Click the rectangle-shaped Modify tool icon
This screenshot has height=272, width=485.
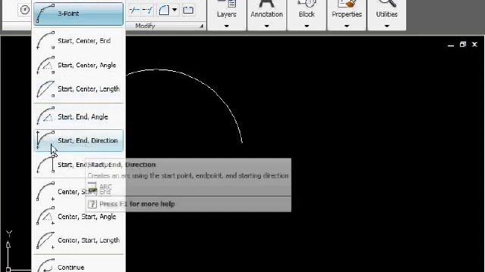188,10
